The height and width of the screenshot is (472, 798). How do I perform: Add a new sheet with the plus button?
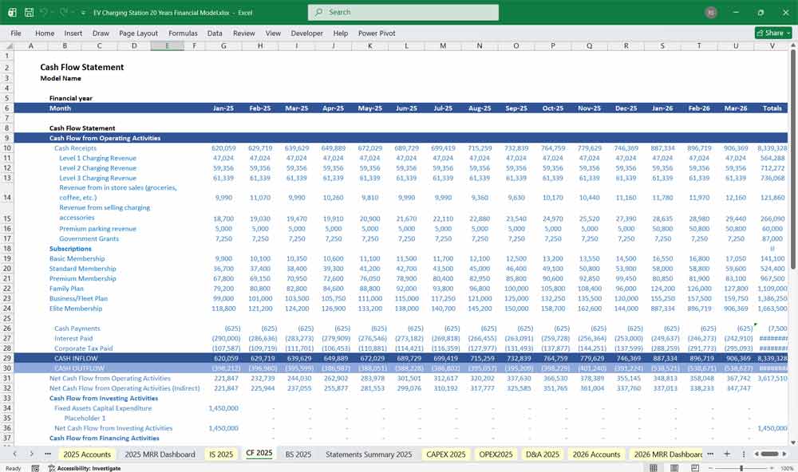point(727,454)
